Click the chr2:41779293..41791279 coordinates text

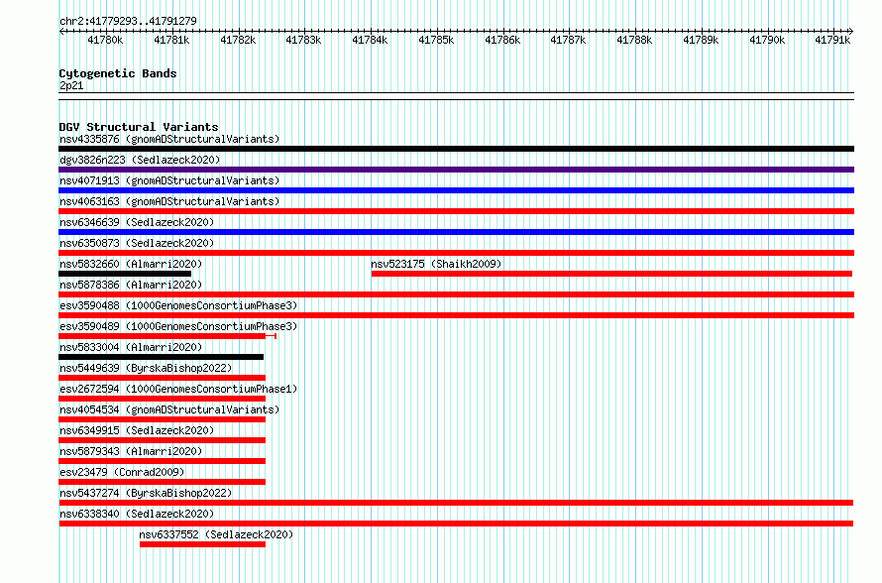pyautogui.click(x=128, y=21)
